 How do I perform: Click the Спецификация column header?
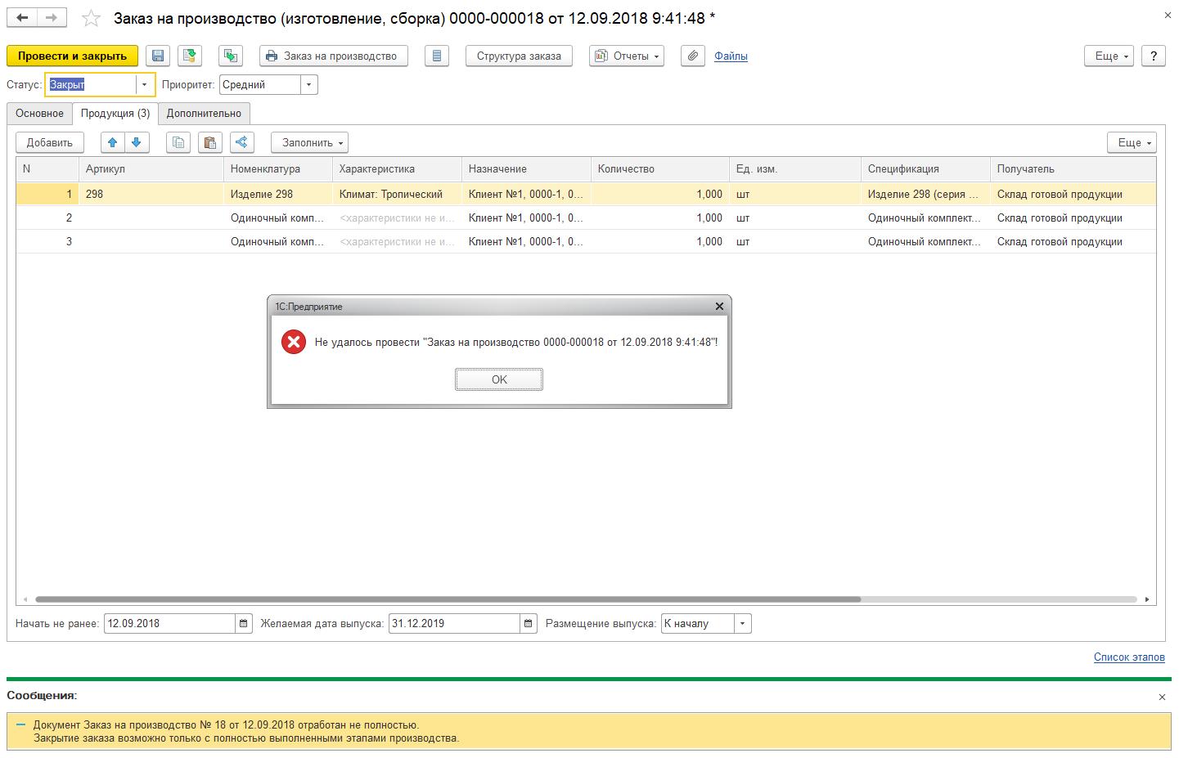925,169
